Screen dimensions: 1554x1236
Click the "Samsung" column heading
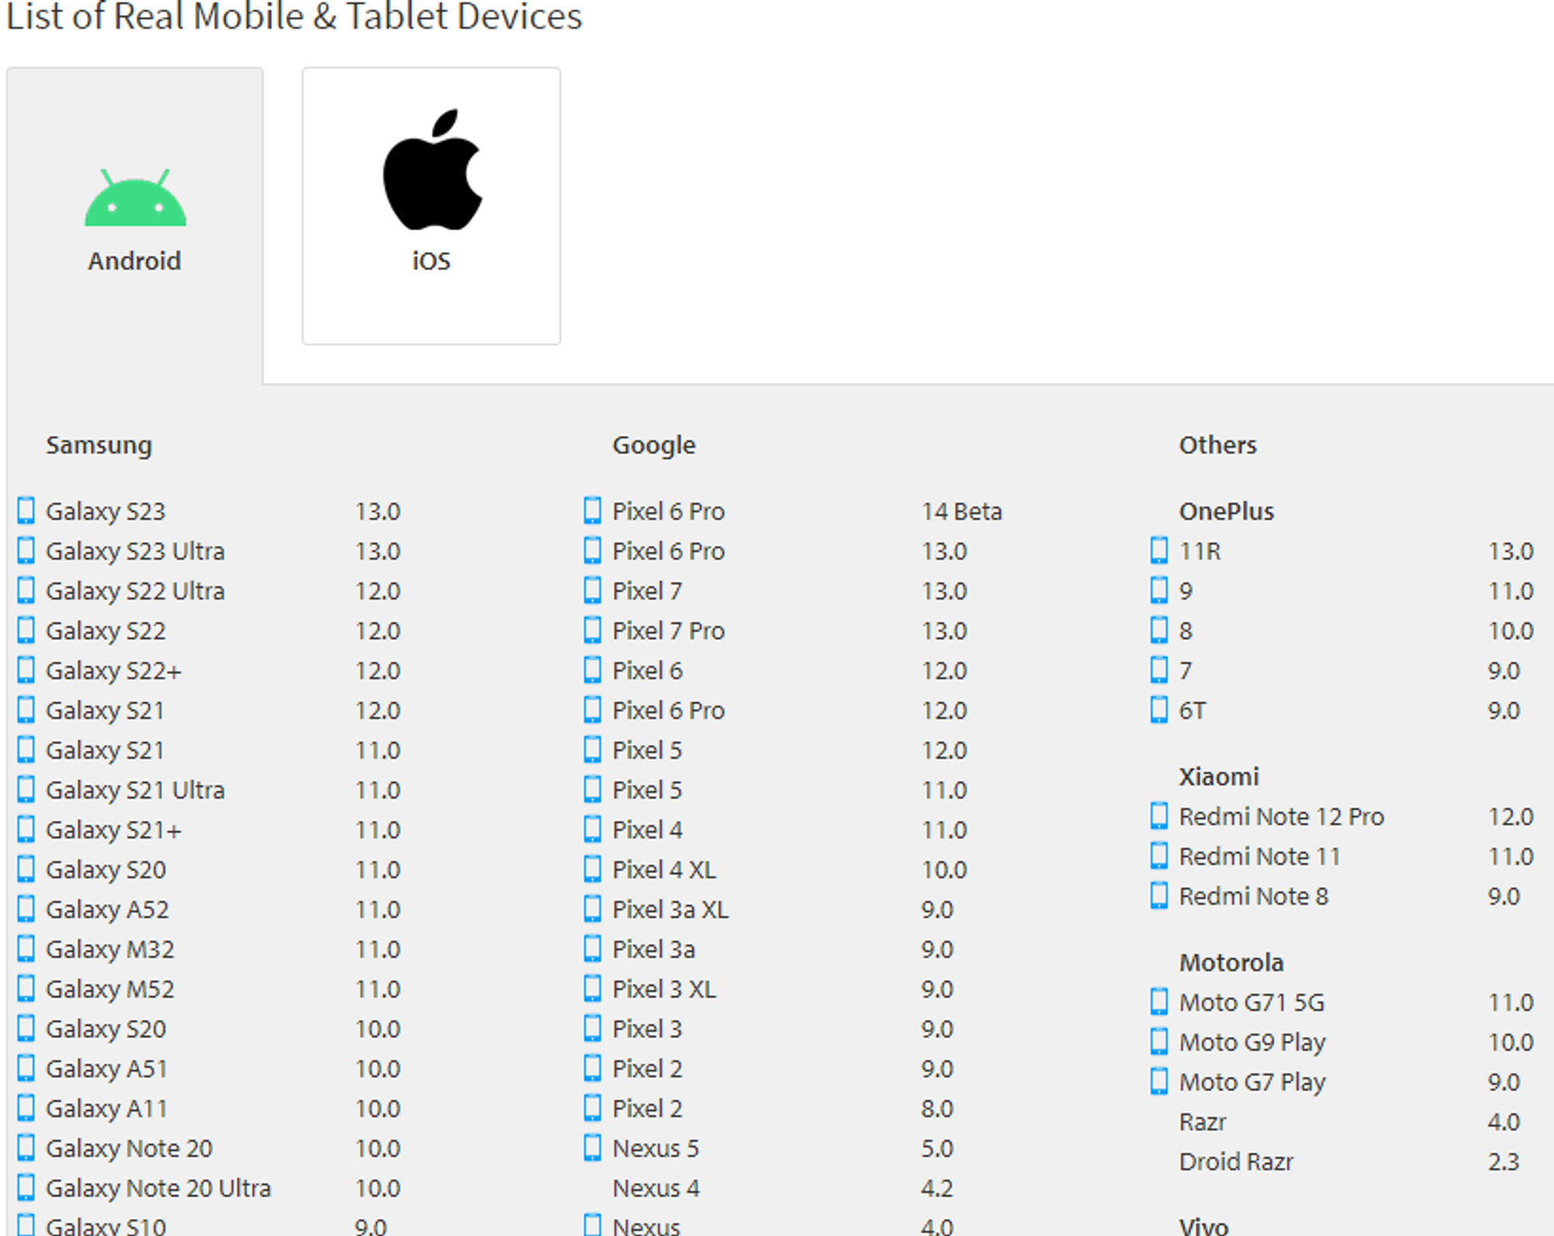[99, 445]
